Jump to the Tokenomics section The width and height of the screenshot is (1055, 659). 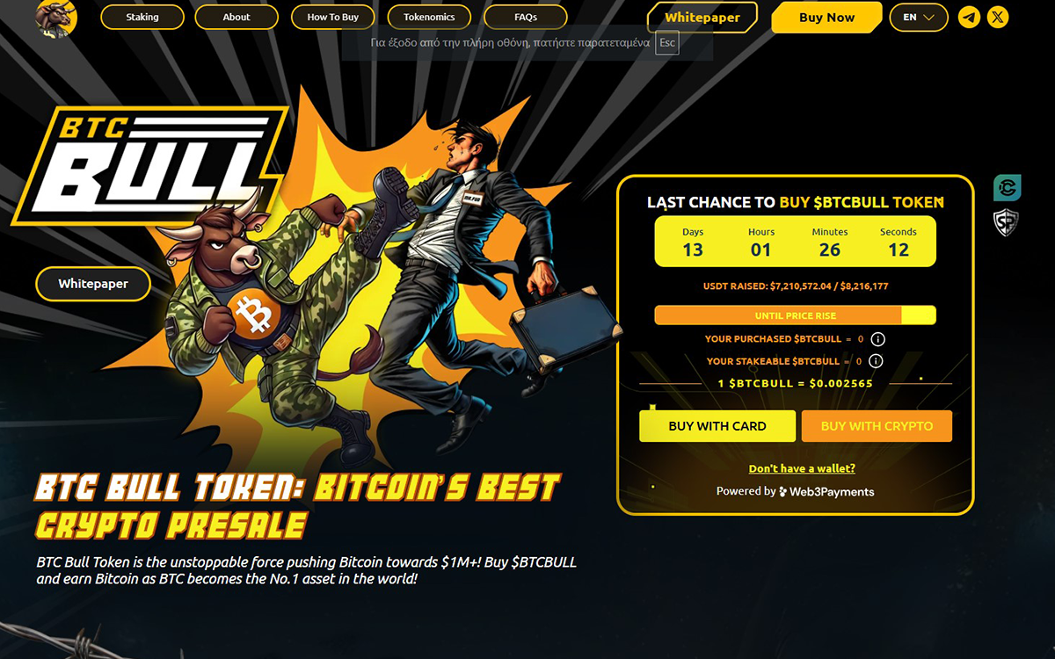pyautogui.click(x=429, y=17)
